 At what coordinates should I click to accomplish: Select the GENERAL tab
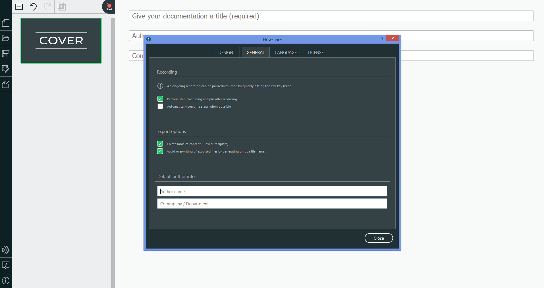coord(256,52)
